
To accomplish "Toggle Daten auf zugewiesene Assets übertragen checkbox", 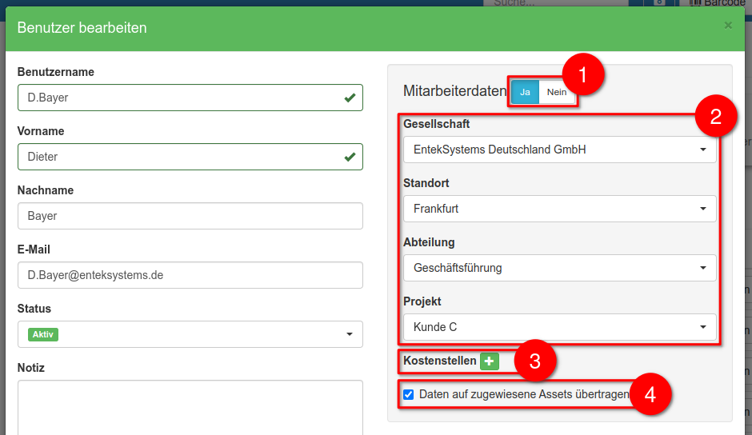I will point(409,395).
